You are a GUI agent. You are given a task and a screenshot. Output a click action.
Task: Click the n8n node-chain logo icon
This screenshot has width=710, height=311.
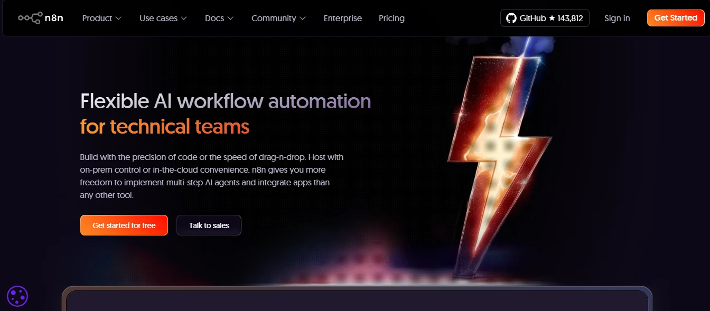click(x=30, y=18)
